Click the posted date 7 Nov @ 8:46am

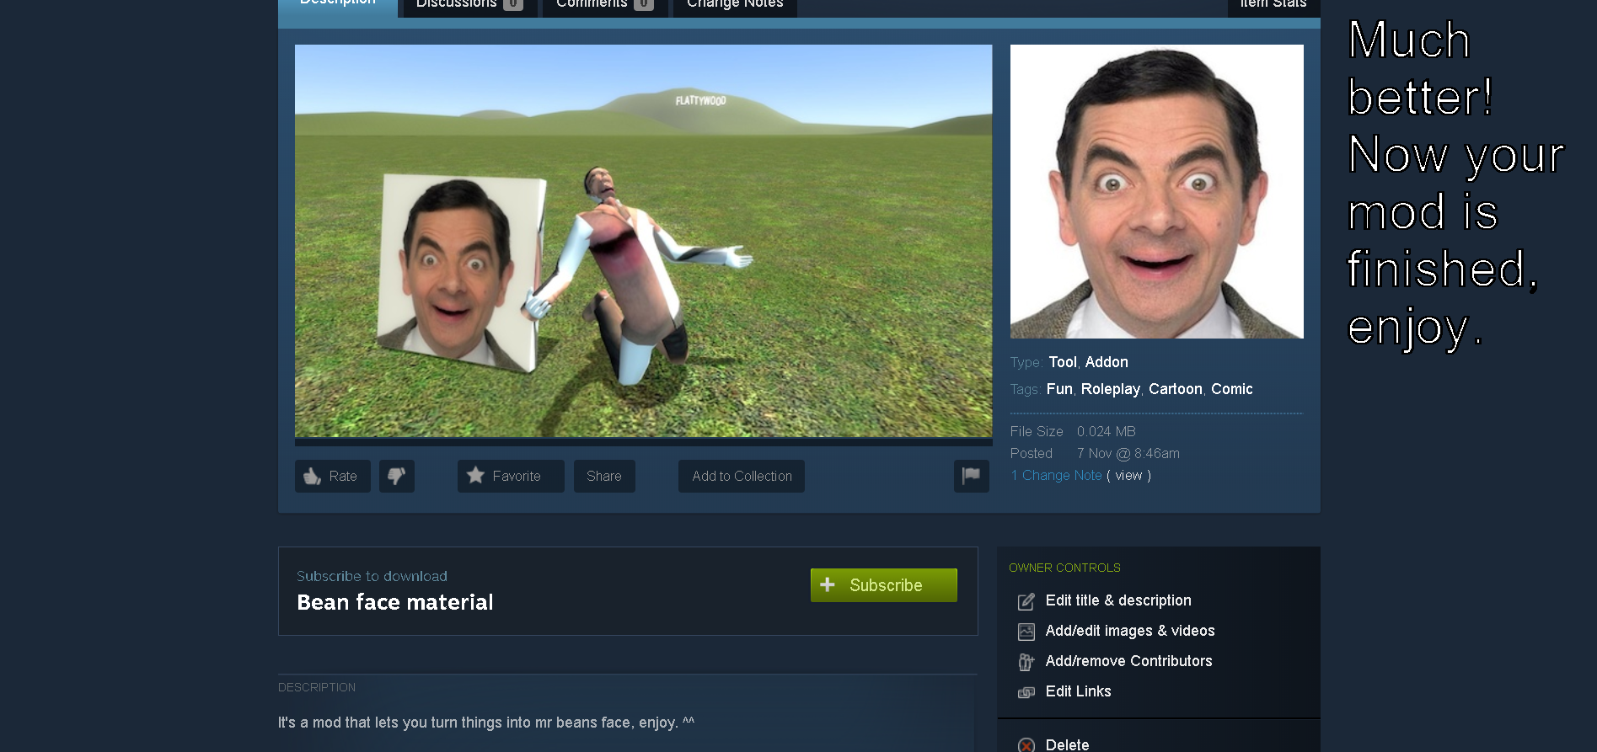click(1128, 454)
